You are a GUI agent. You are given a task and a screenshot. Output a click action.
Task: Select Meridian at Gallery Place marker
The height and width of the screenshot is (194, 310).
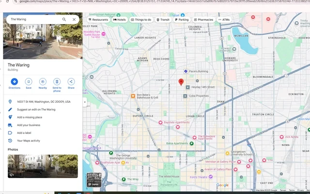[239, 162]
